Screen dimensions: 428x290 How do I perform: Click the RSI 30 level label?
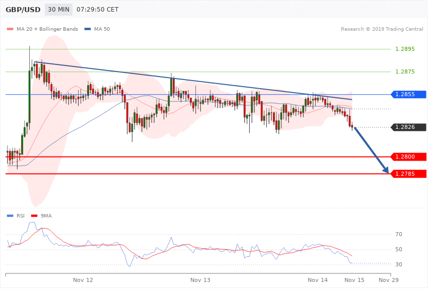[399, 265]
